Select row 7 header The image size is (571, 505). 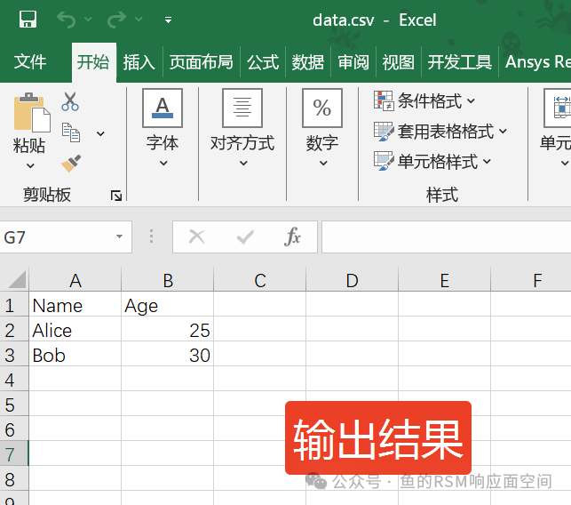coord(14,454)
